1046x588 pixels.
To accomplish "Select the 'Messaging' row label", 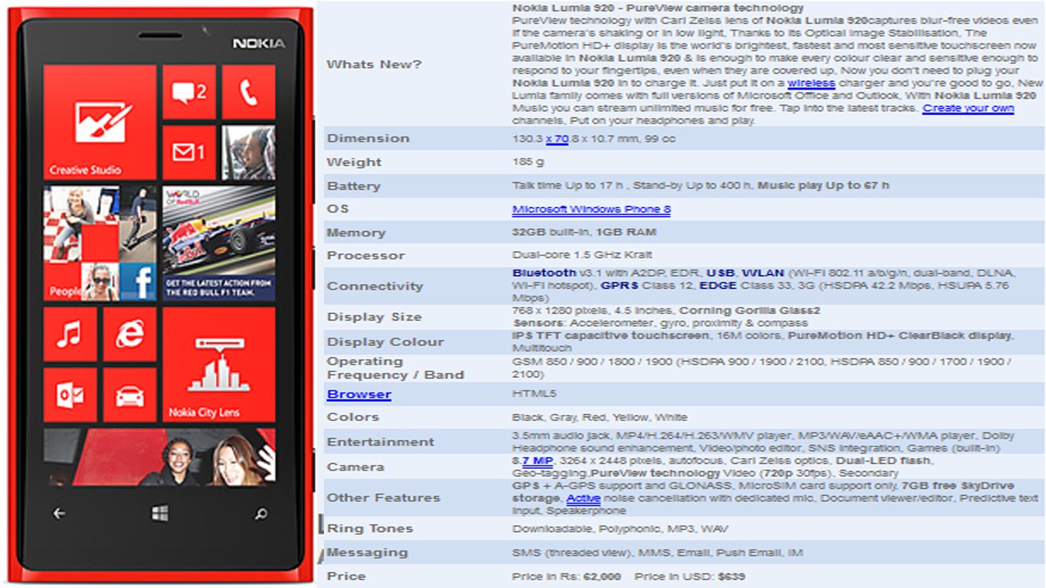I will click(367, 552).
